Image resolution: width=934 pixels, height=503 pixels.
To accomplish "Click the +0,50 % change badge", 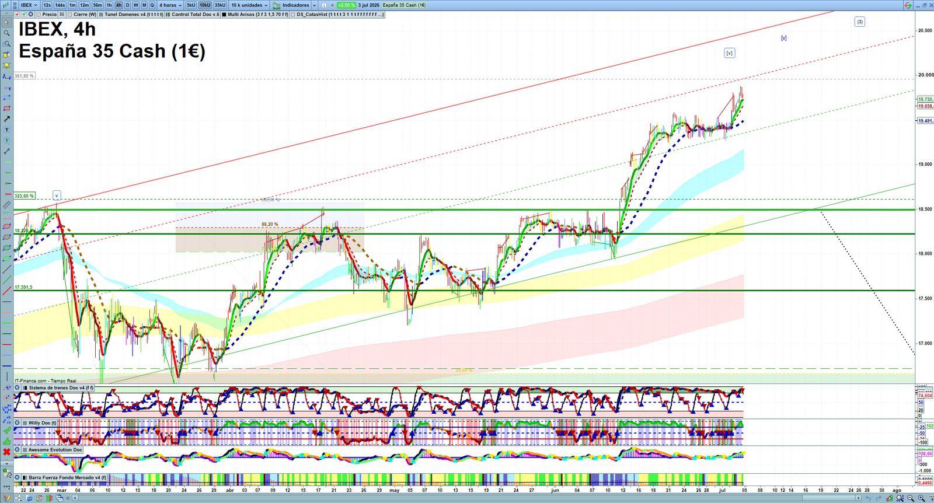I will (347, 5).
